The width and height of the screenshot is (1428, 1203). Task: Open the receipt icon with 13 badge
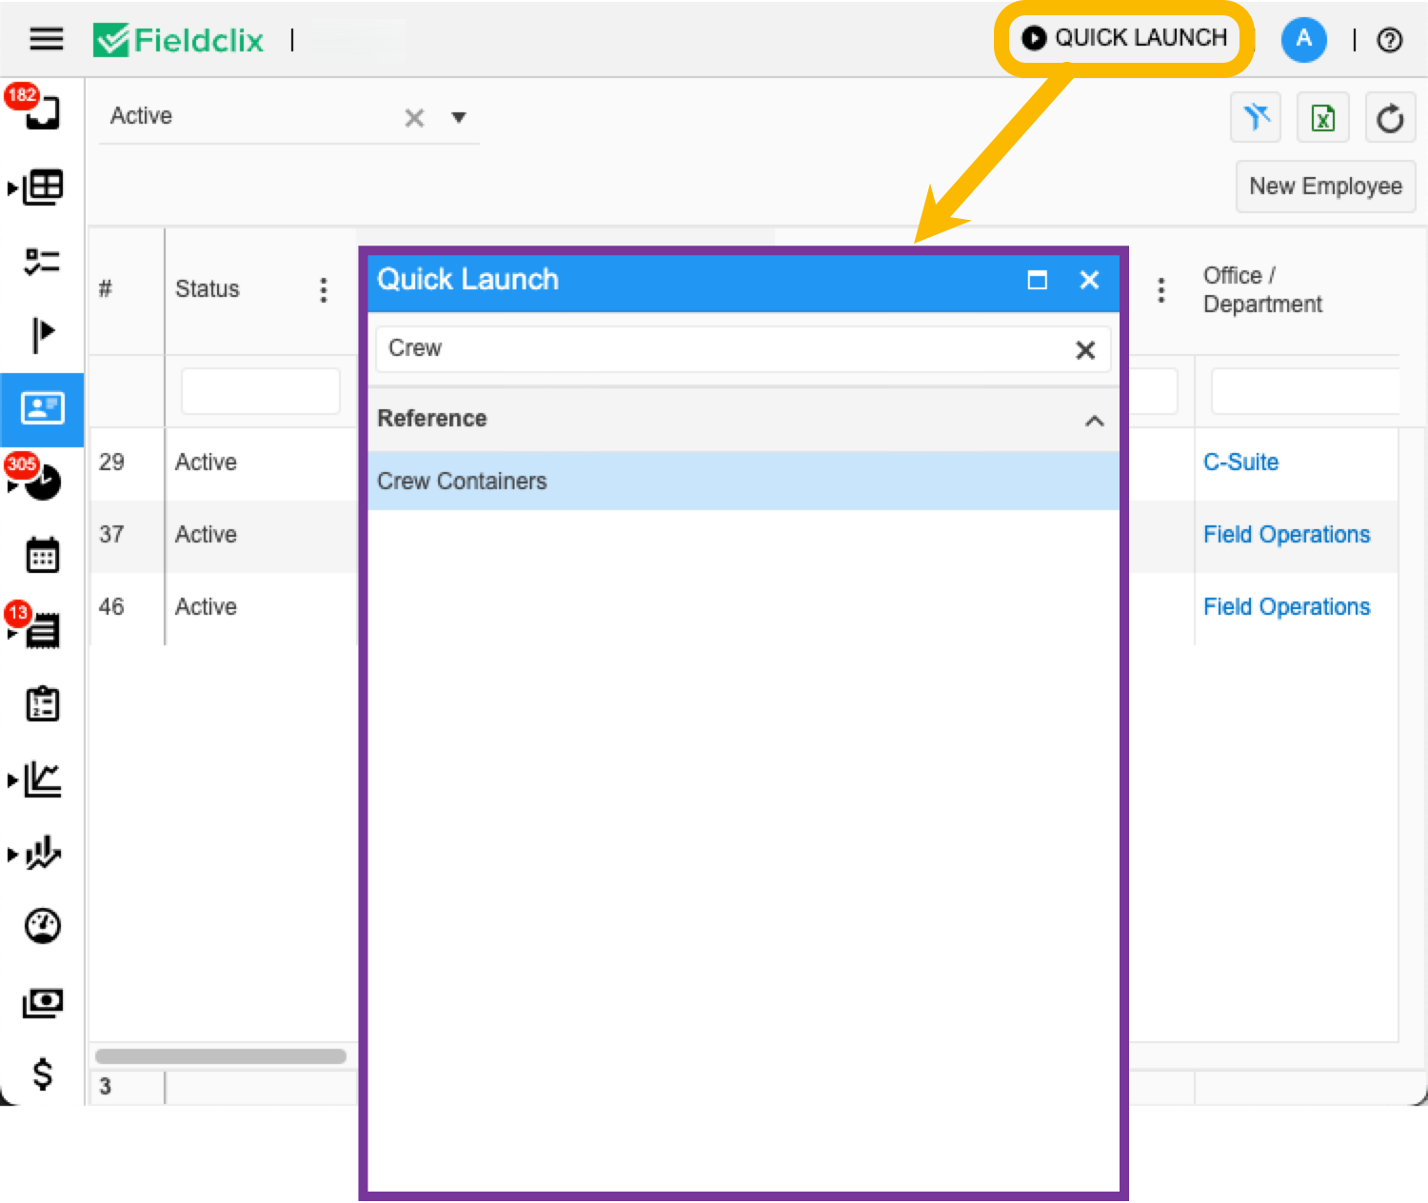click(42, 630)
